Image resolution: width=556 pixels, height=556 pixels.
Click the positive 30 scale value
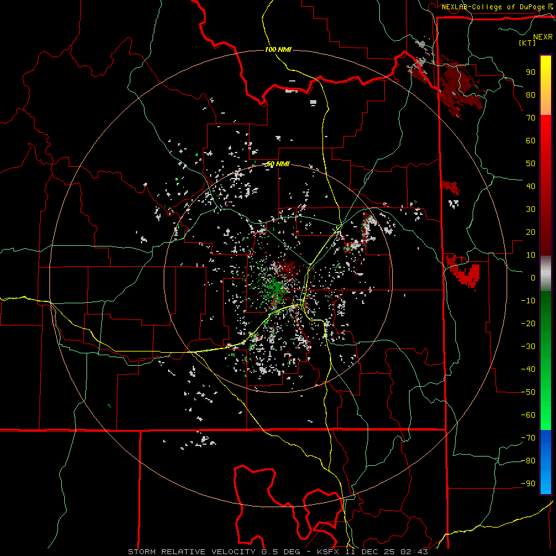tap(531, 209)
